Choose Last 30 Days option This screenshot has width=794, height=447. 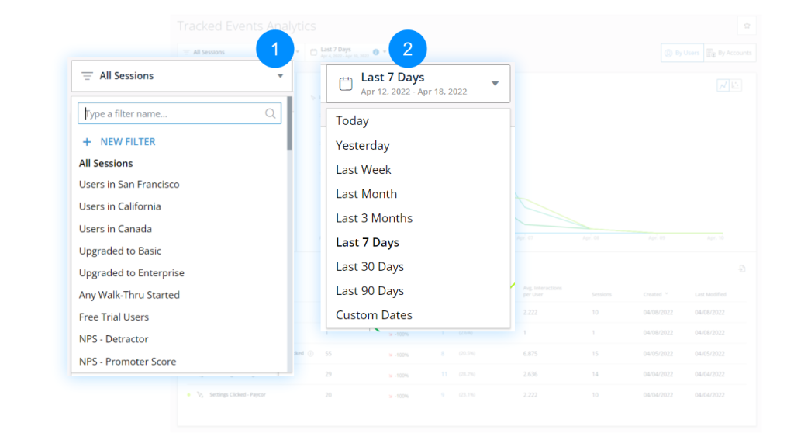click(370, 267)
